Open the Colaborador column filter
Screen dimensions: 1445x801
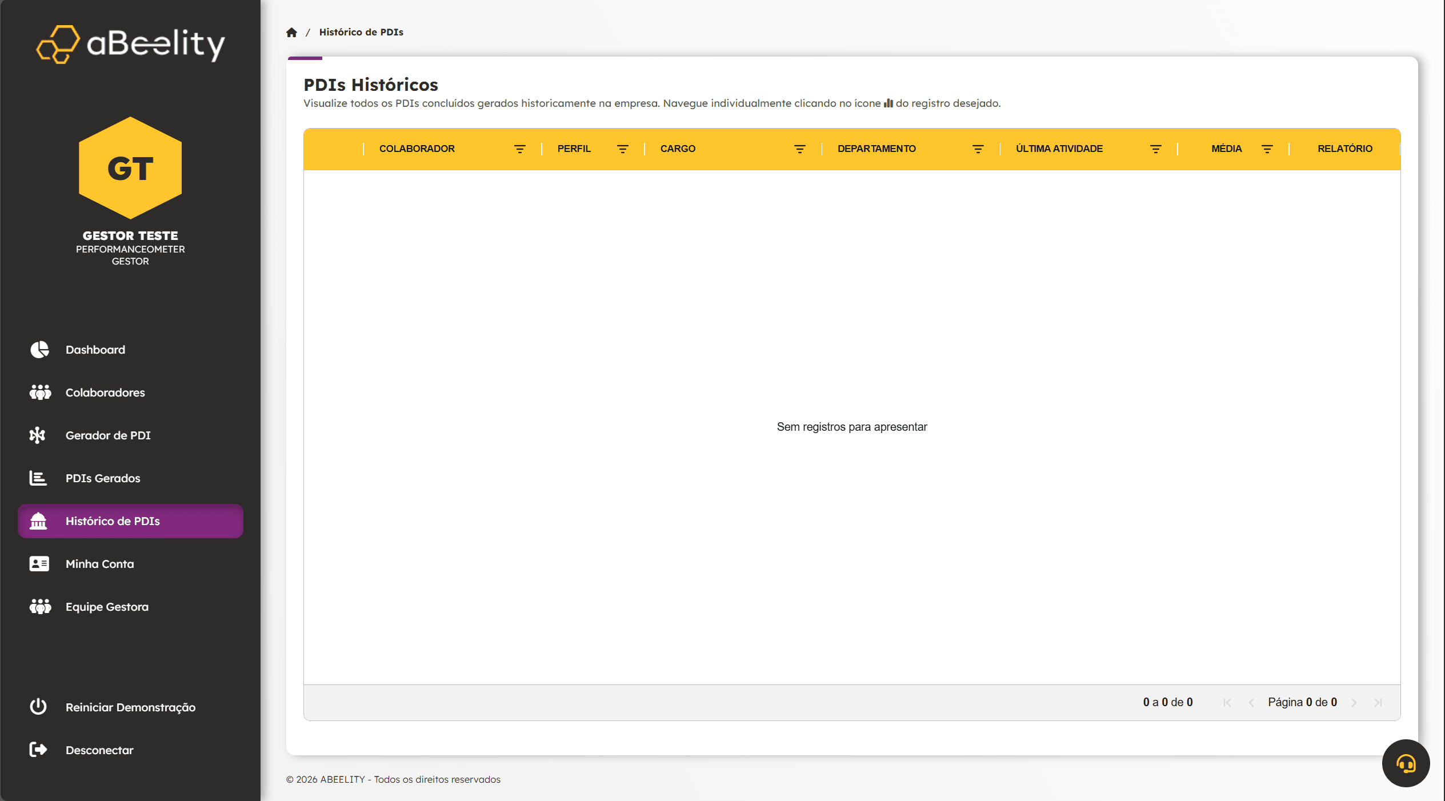[x=519, y=149]
